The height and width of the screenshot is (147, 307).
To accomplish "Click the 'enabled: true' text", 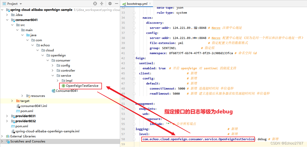I will 154,68.
